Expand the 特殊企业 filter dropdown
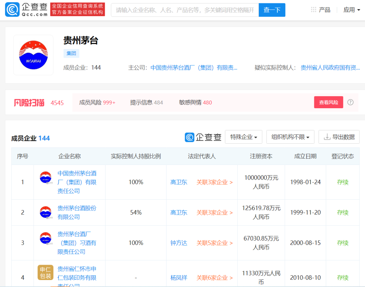365x287 pixels. pyautogui.click(x=243, y=137)
